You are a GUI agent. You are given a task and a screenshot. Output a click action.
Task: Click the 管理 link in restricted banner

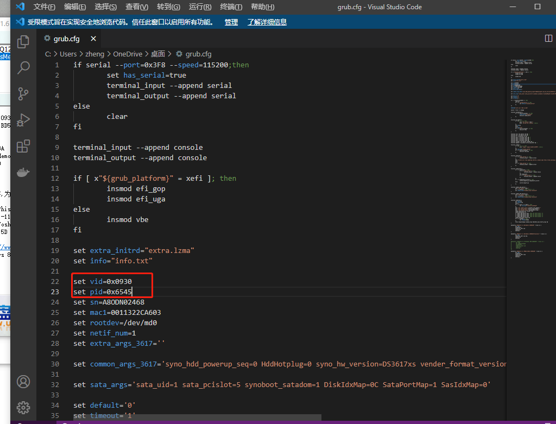(x=231, y=22)
